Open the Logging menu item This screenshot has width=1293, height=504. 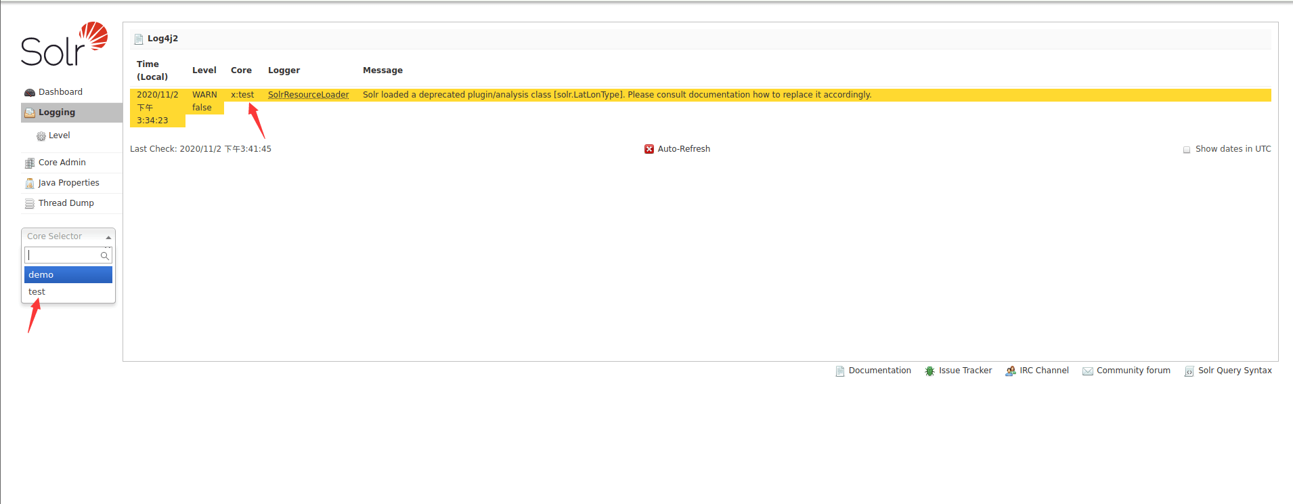[x=57, y=112]
